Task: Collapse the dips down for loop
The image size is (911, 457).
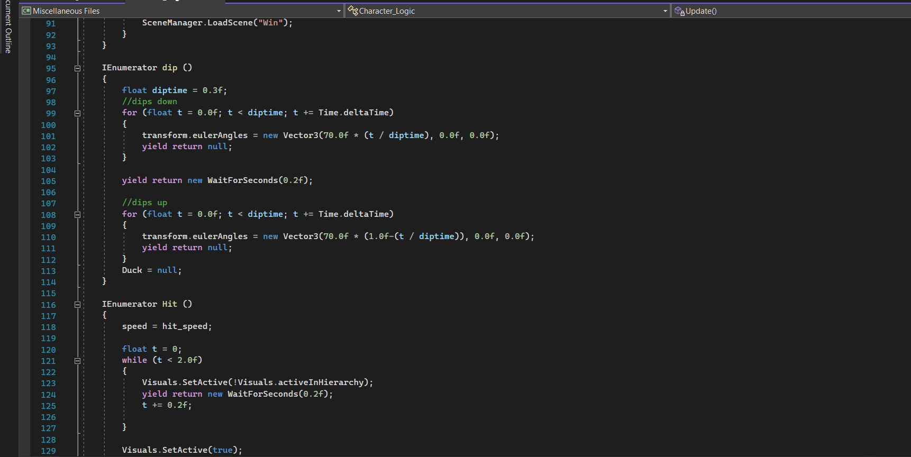Action: coord(77,113)
